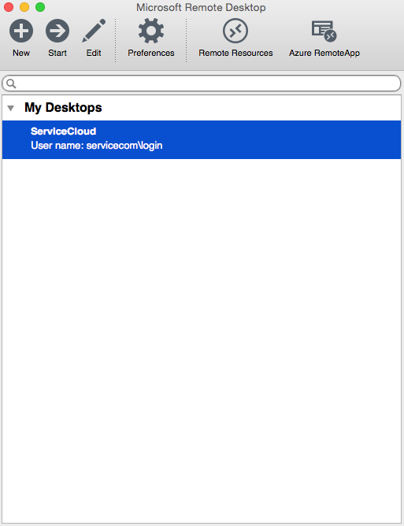Open Edit with the pencil icon
The height and width of the screenshot is (526, 404).
pos(94,31)
